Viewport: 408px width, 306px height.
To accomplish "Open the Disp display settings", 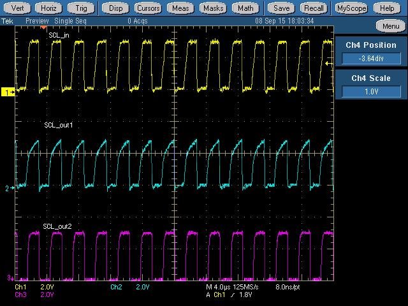I will pos(115,8).
